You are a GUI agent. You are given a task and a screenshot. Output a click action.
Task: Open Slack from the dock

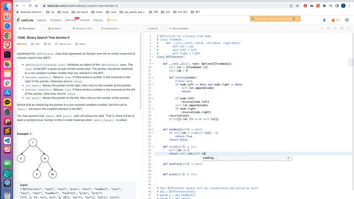pyautogui.click(x=7, y=83)
